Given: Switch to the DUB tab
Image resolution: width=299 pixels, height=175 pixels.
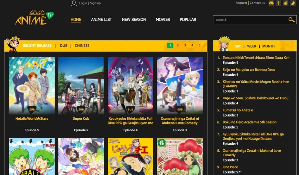Looking at the screenshot, I should click(63, 46).
